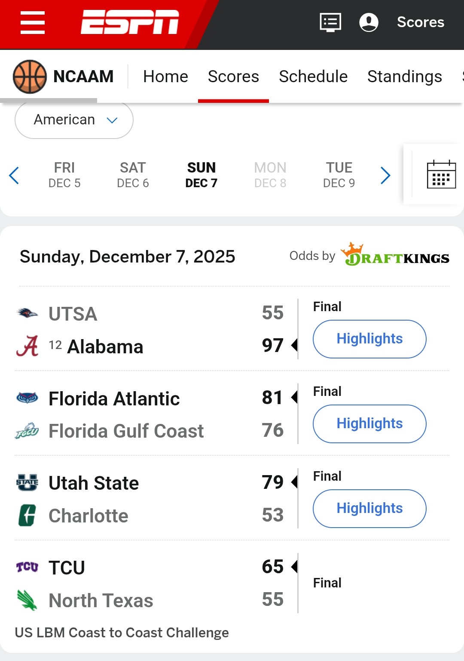This screenshot has width=464, height=661.
Task: Tap the Utah State team logo
Action: pos(27,482)
